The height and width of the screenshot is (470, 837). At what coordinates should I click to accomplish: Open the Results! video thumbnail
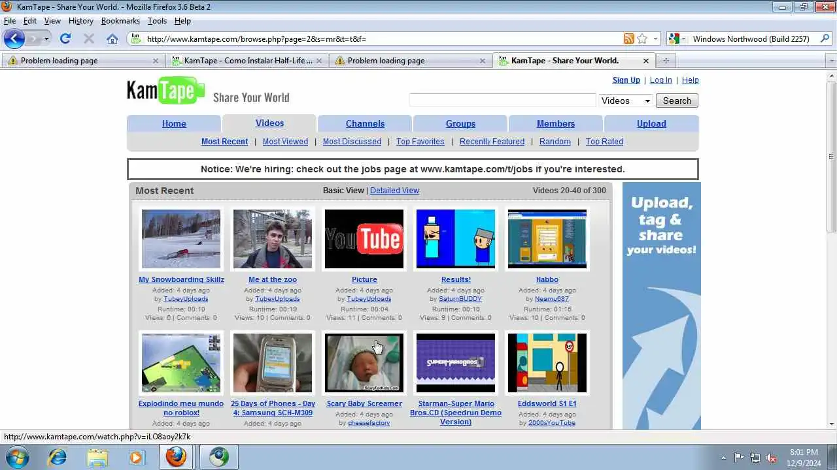coord(456,239)
